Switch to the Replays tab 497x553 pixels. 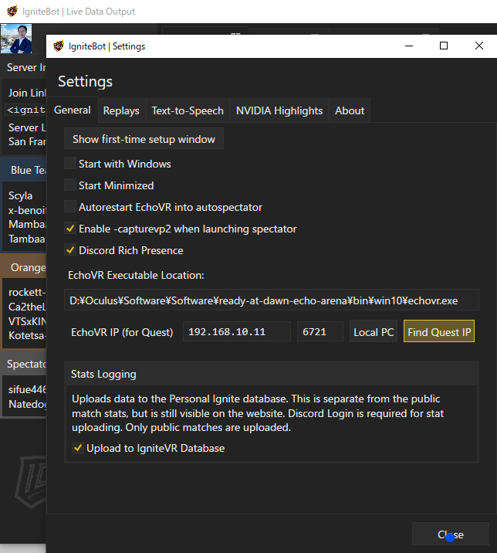(121, 110)
